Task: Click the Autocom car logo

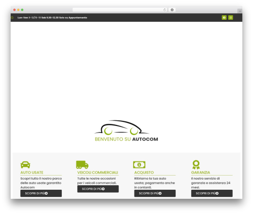Action: point(121,127)
